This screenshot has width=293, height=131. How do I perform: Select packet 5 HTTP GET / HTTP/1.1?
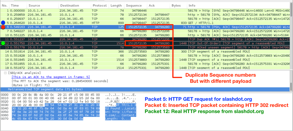pos(145,23)
